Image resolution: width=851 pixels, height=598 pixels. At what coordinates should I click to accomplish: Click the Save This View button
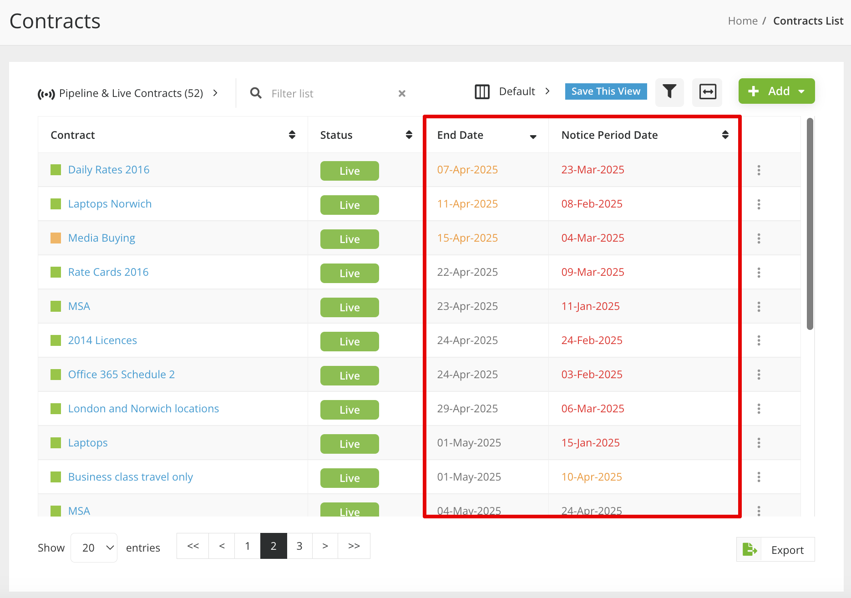tap(606, 91)
